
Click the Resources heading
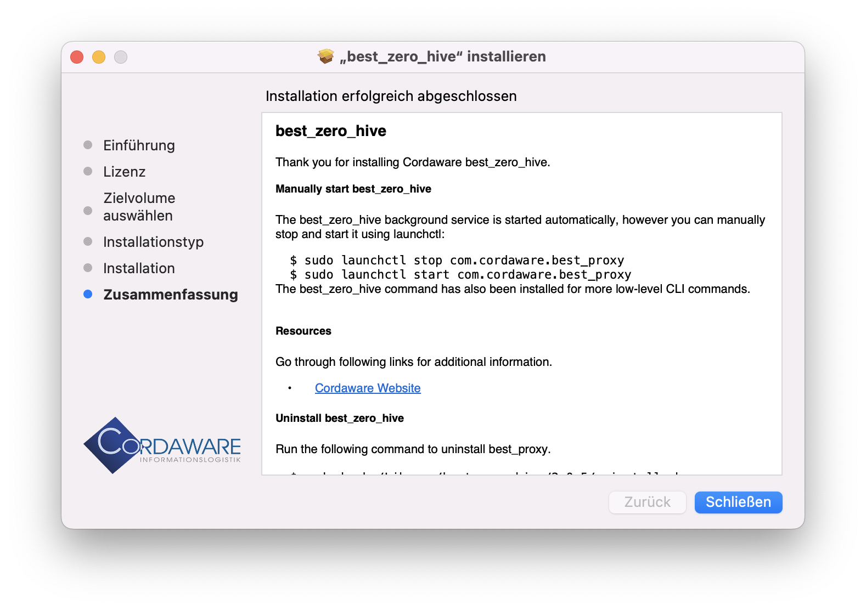[x=303, y=331]
